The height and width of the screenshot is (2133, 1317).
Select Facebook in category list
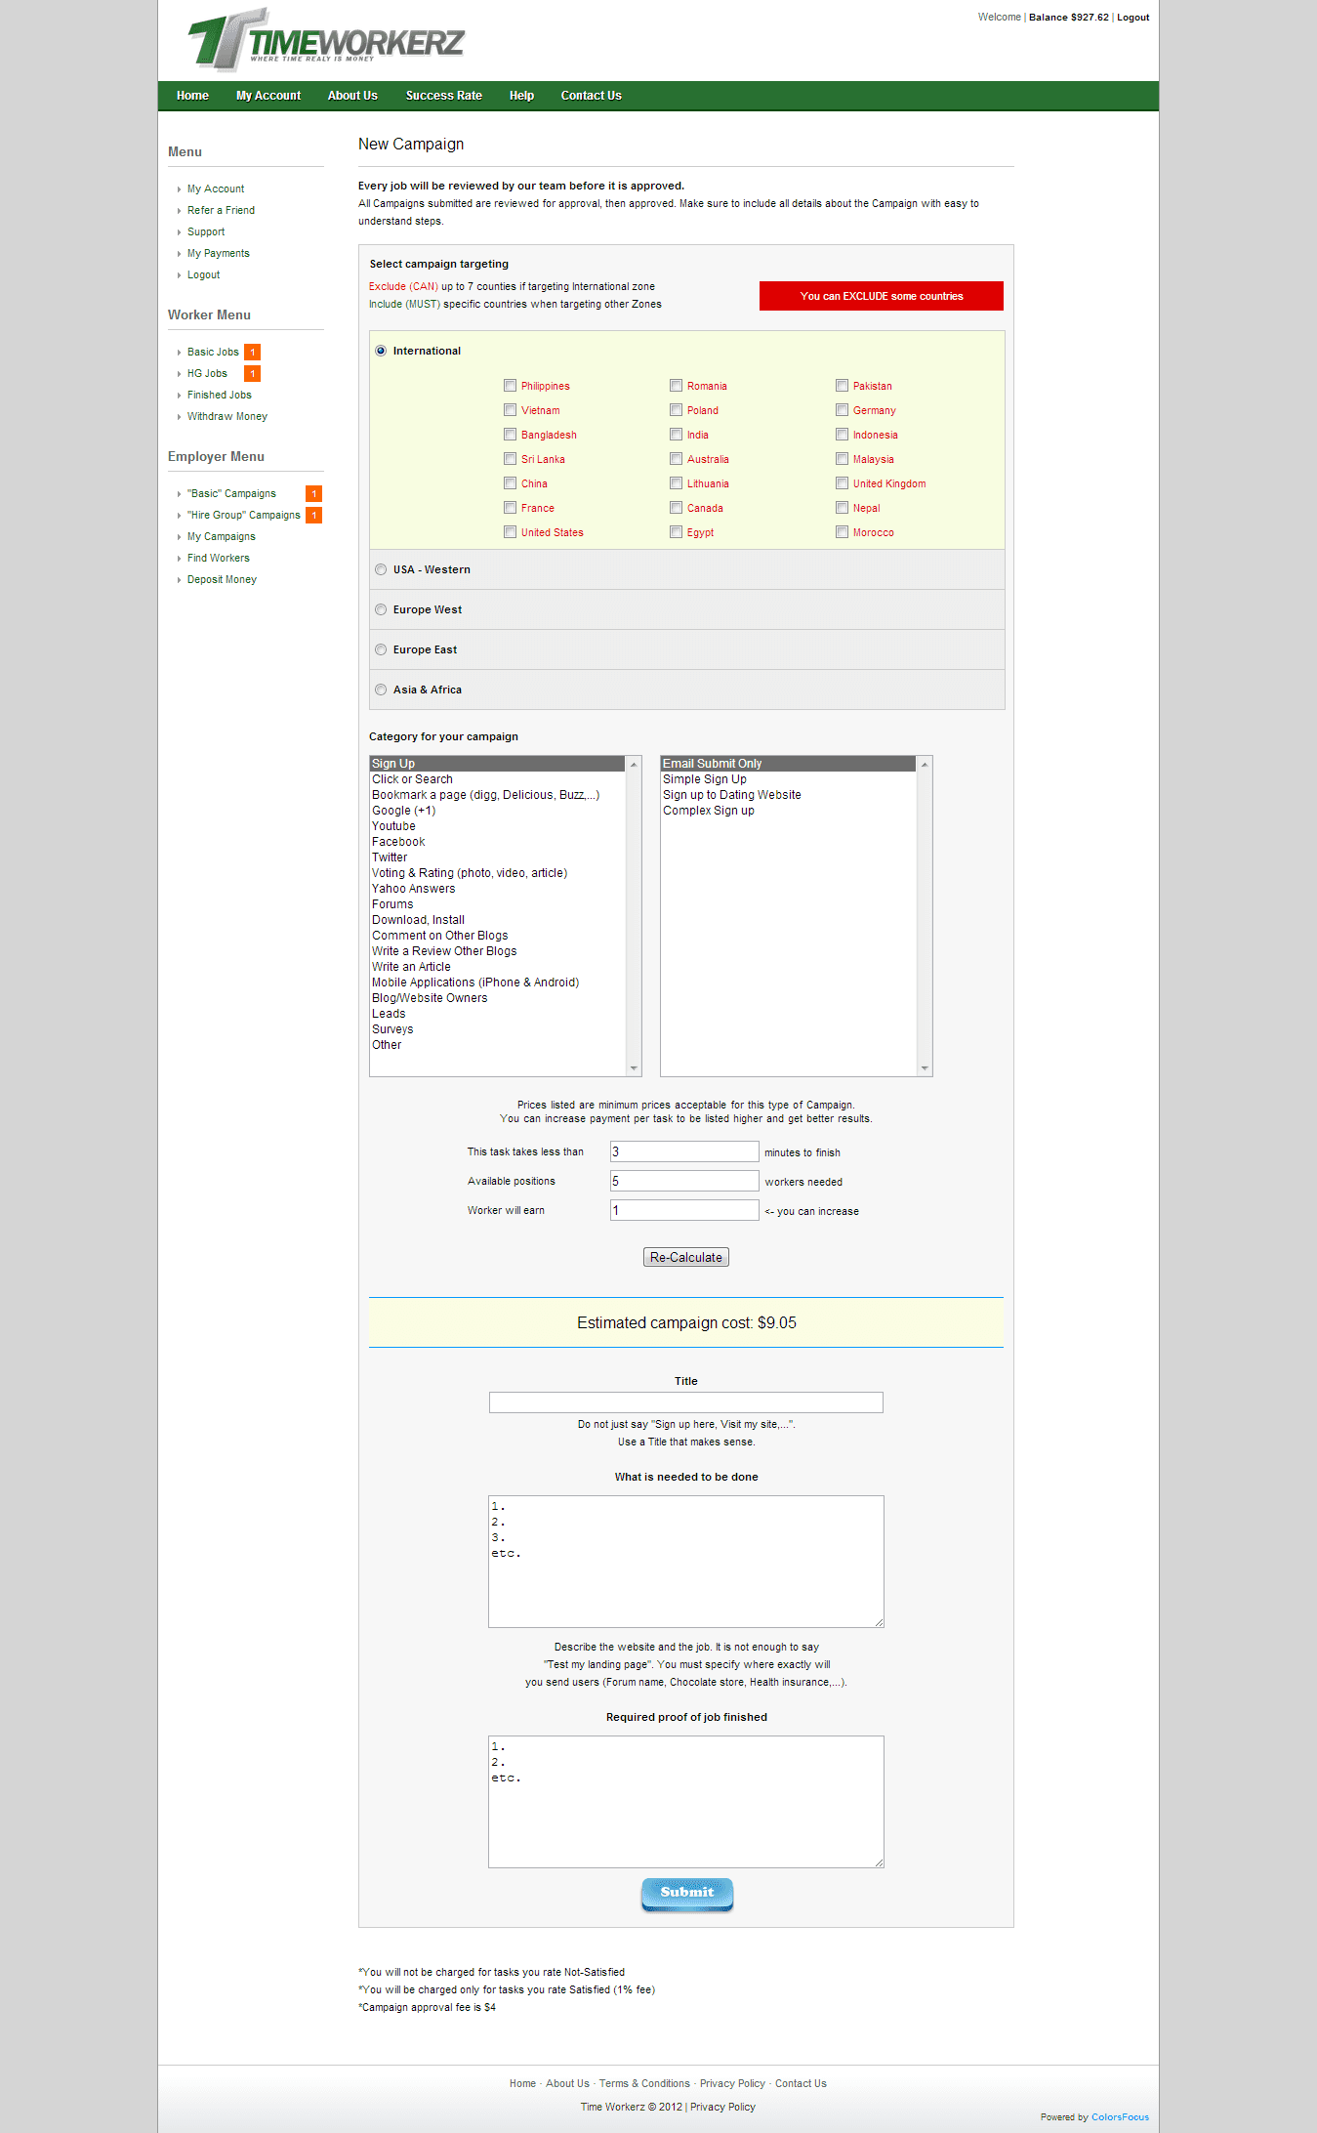(497, 842)
